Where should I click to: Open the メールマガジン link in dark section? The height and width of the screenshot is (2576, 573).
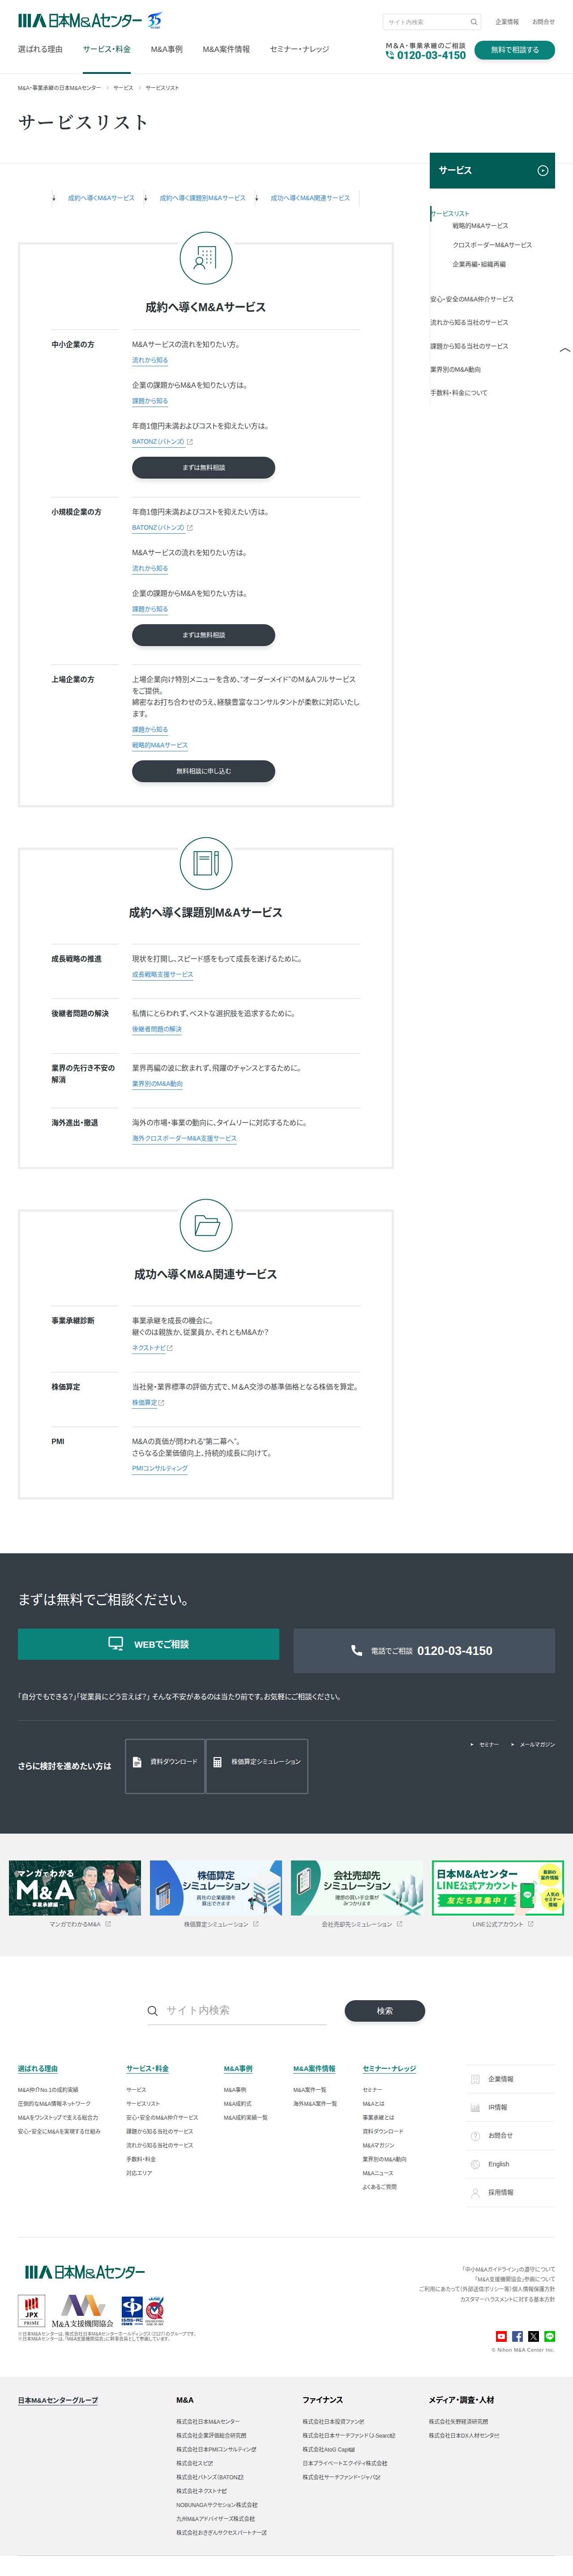pos(537,1744)
